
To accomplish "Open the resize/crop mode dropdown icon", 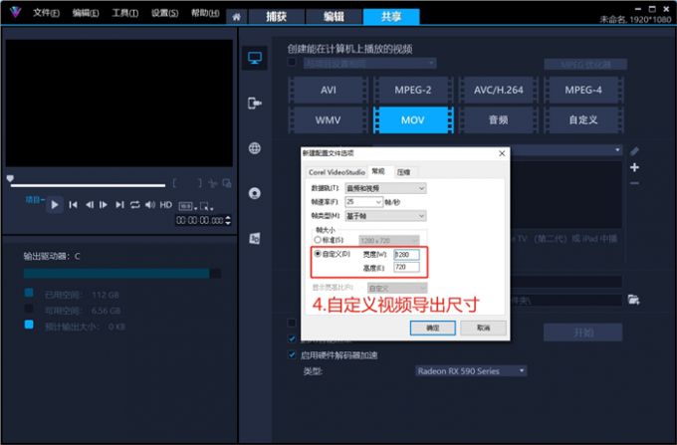I will (x=207, y=206).
